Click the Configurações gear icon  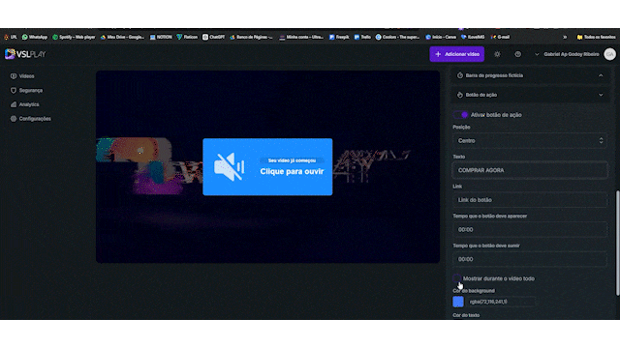(14, 119)
